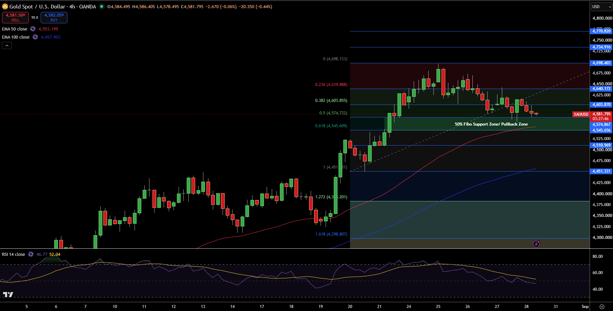
Task: Click the indicator icon beside RSI 14 close
Action: [31, 254]
